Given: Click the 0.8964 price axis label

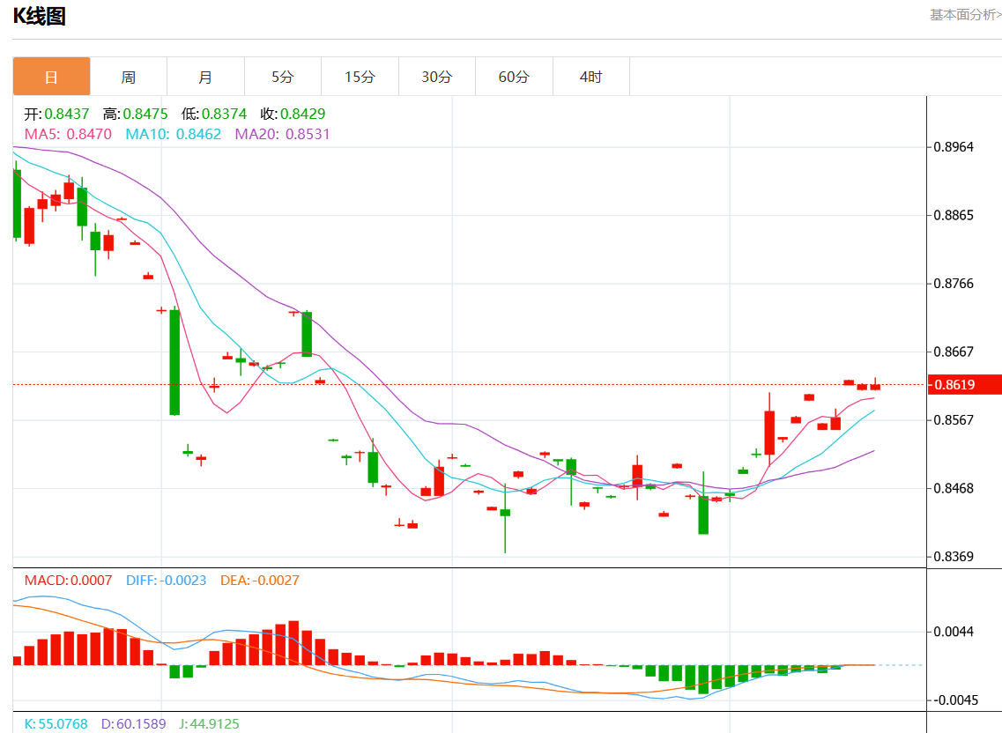Looking at the screenshot, I should tap(954, 146).
